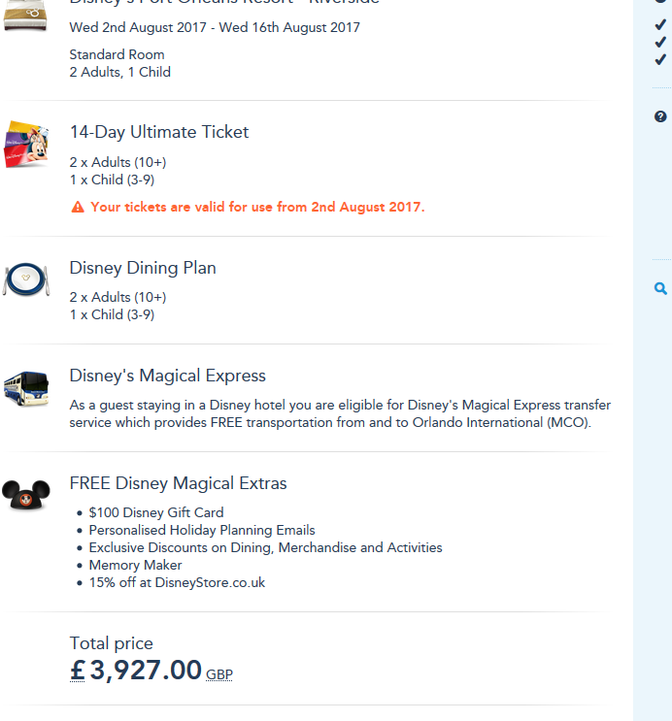Click the blue magnifying glass search icon
672x721 pixels.
coord(661,288)
